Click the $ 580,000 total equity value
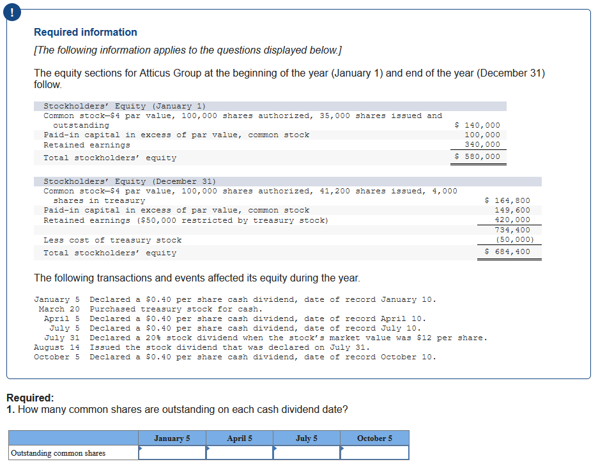598x464 pixels. 477,156
